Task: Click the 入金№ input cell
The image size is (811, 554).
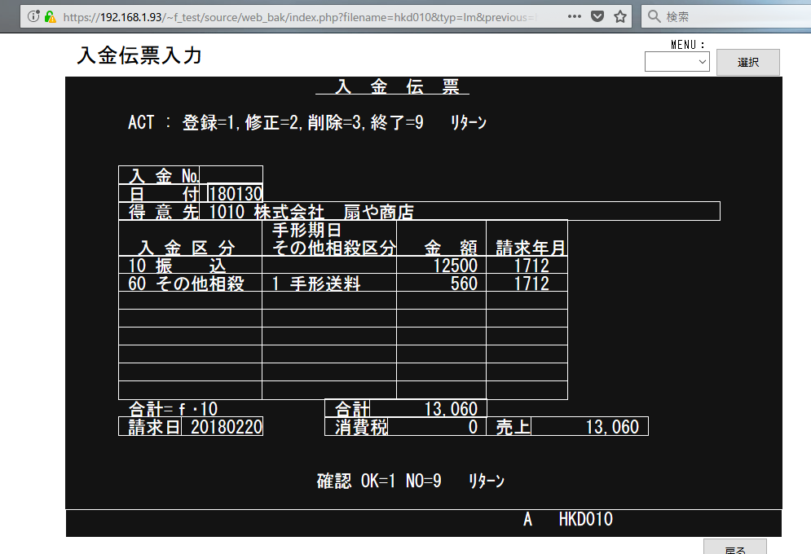Action: (x=231, y=175)
